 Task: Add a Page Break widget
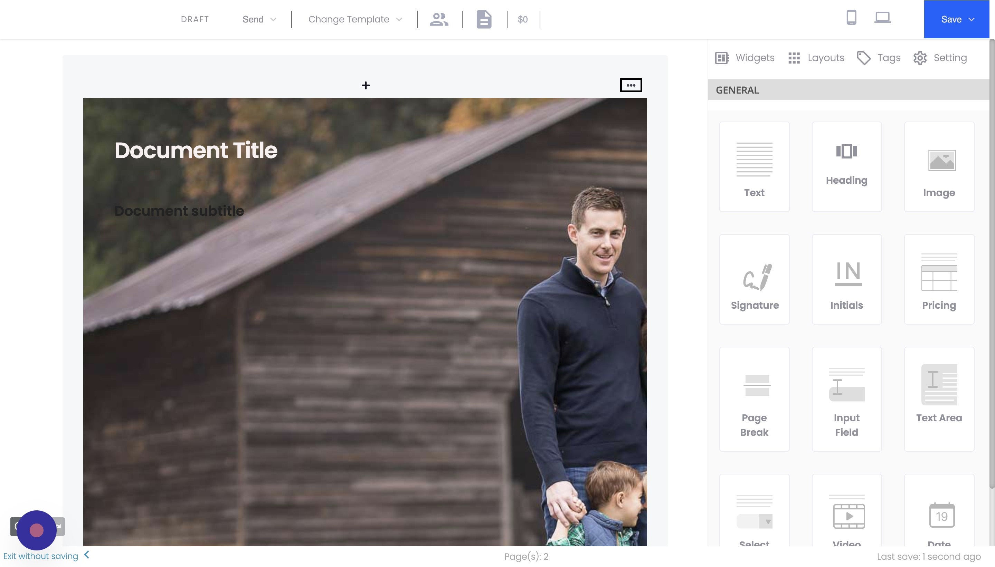click(754, 400)
